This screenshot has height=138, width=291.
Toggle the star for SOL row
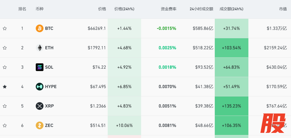[5, 67]
